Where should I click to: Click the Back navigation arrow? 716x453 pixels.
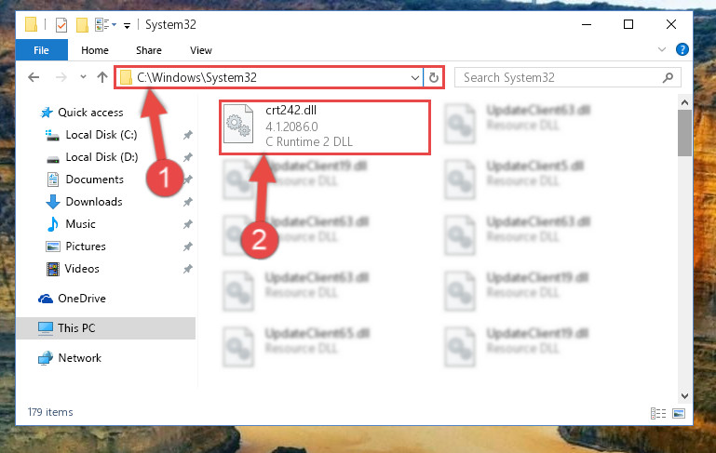(x=34, y=77)
